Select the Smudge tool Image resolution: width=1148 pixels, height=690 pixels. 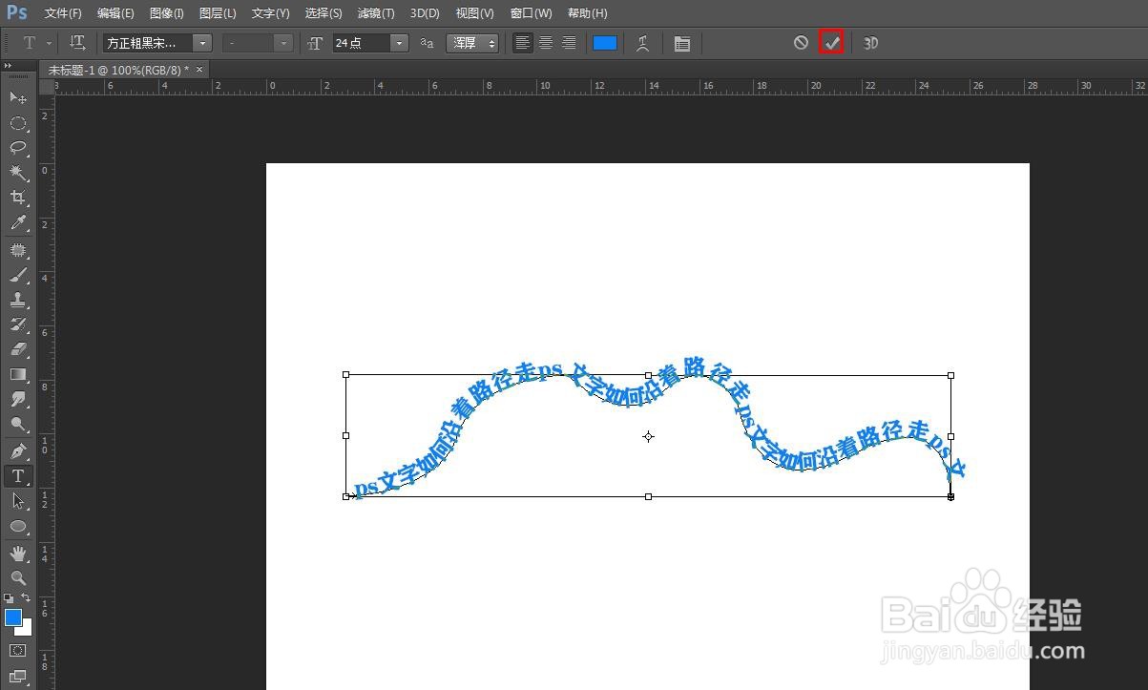17,399
